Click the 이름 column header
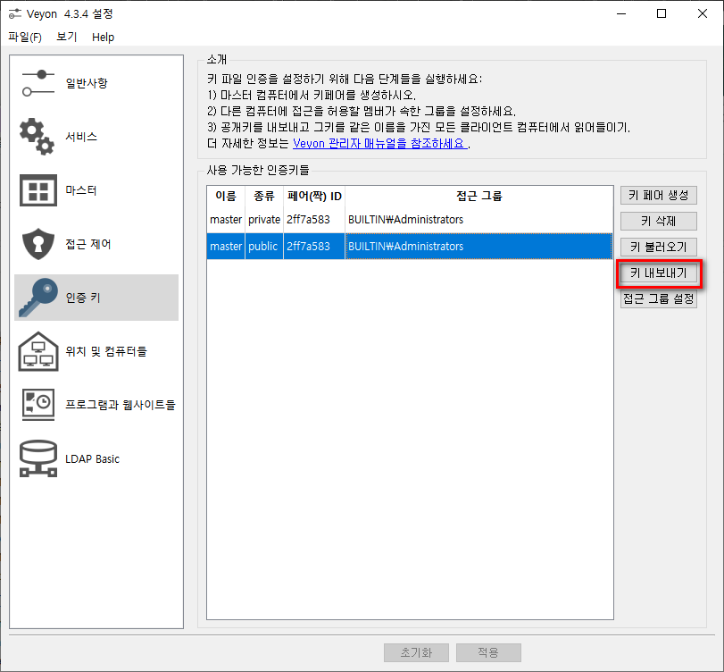 pos(226,196)
